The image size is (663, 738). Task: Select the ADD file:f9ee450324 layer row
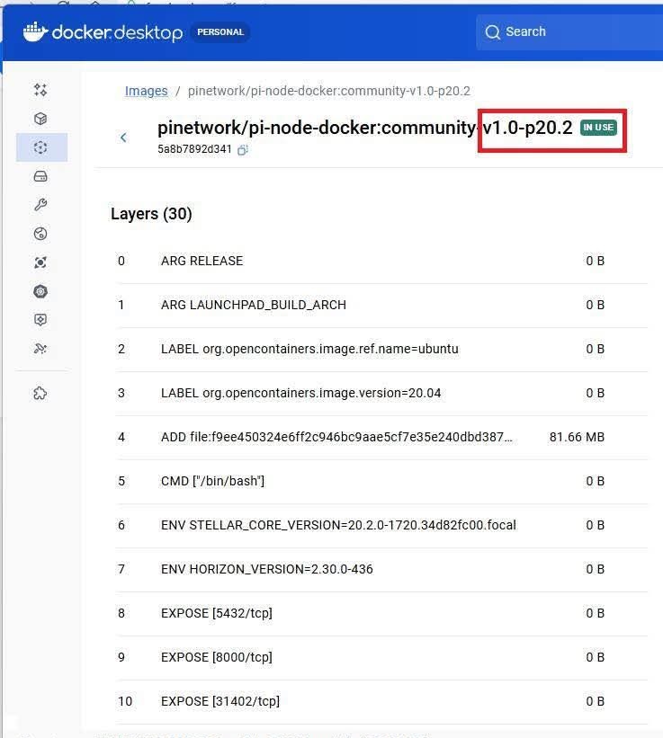tap(381, 437)
